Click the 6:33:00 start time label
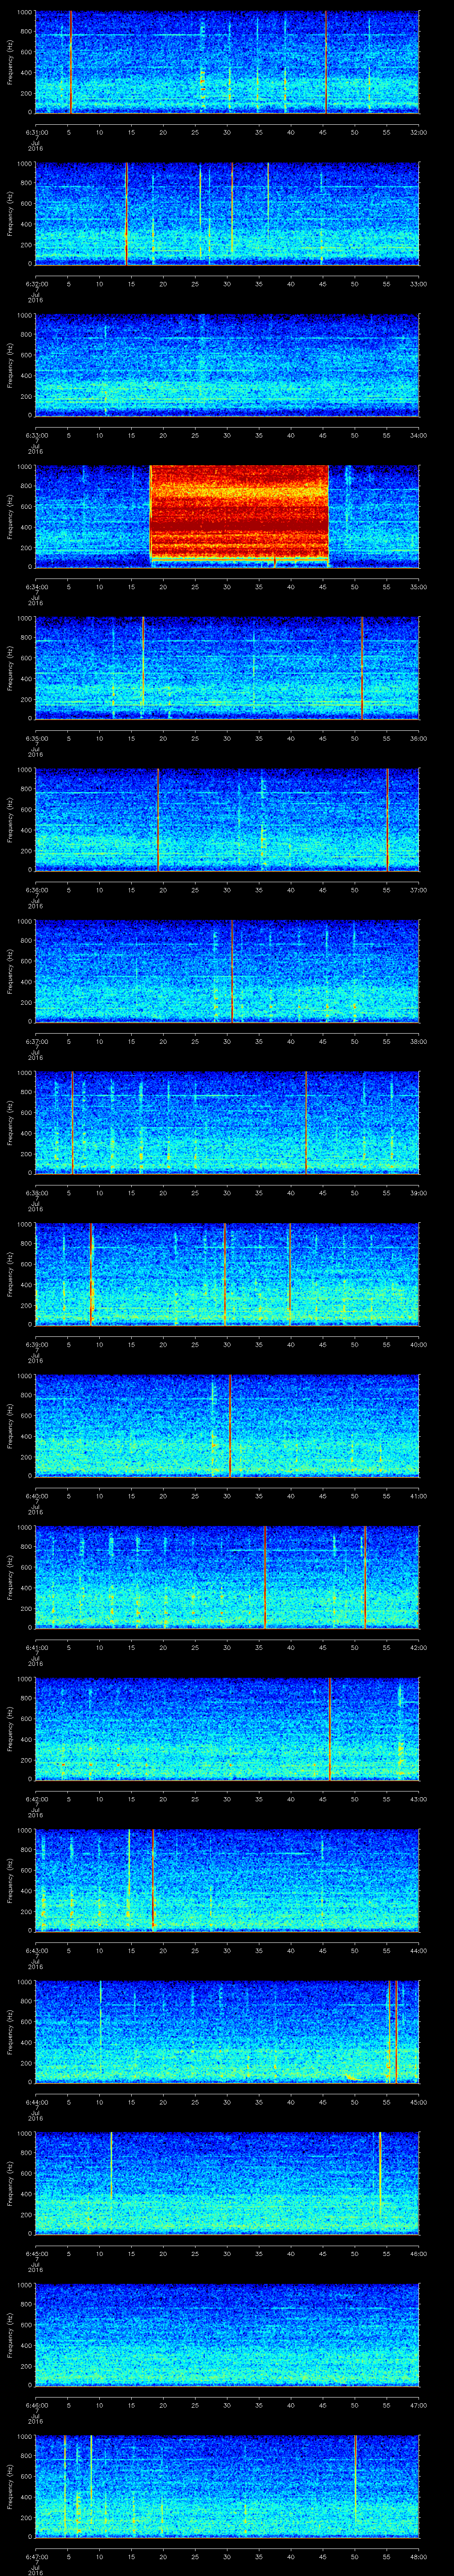This screenshot has width=454, height=2576. pos(36,435)
